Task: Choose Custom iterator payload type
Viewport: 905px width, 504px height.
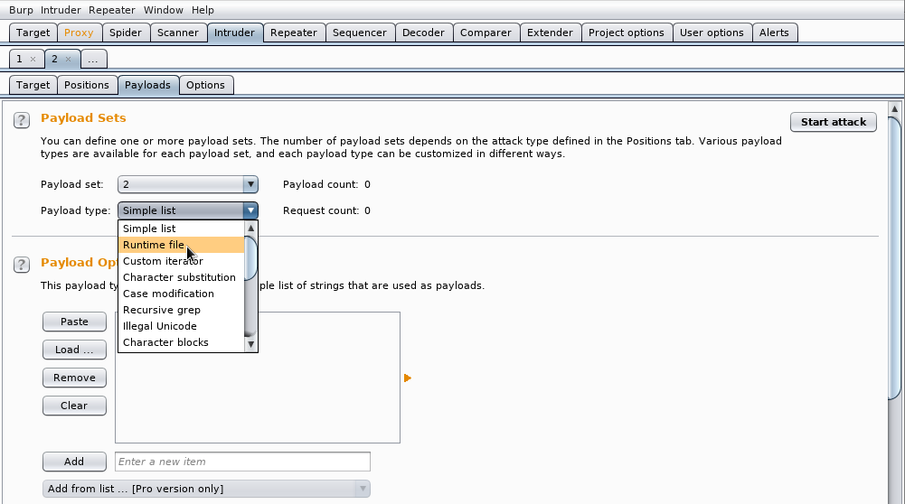Action: tap(181, 261)
